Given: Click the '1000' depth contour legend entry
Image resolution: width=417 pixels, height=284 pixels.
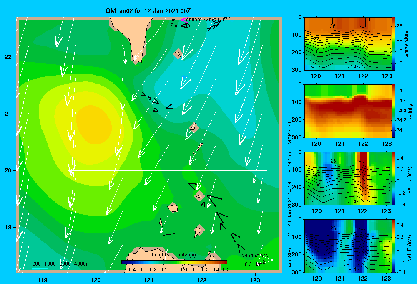Looking at the screenshot, I should tap(50, 264).
